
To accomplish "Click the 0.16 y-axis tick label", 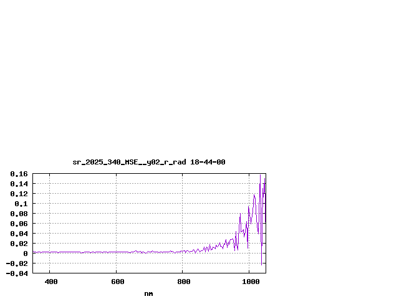I will [x=19, y=174].
